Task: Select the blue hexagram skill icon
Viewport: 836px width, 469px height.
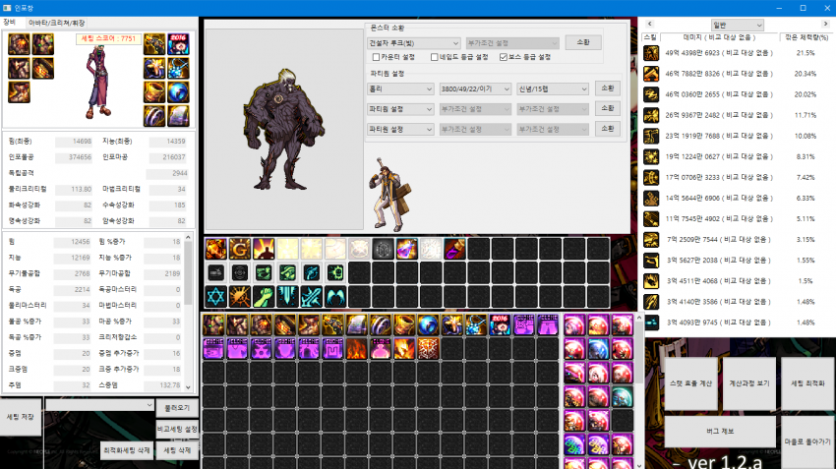Action: 215,296
